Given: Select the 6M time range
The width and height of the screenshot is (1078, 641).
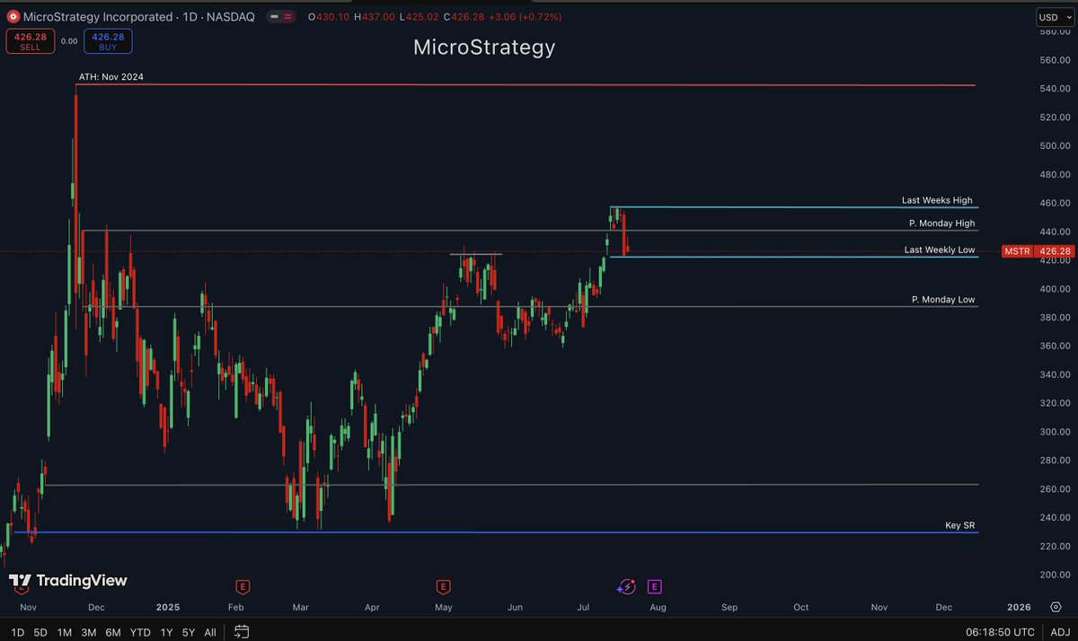Looking at the screenshot, I should (x=113, y=632).
